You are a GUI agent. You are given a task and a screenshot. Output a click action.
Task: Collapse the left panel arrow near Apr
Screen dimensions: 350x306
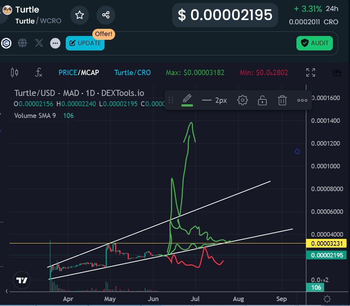(x=7, y=291)
